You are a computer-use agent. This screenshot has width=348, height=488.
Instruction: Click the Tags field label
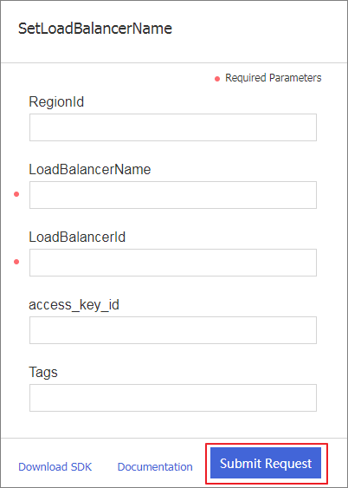tap(43, 373)
